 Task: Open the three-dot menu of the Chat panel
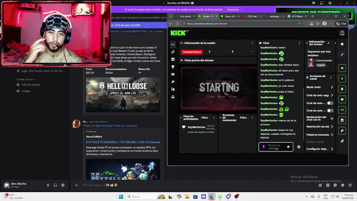[300, 43]
